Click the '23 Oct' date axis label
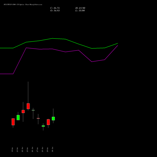 click(27, 149)
